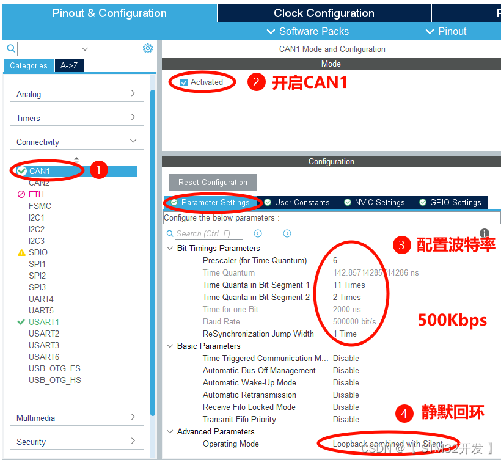501x460 pixels.
Task: Click the next search result arrow icon
Action: point(287,233)
